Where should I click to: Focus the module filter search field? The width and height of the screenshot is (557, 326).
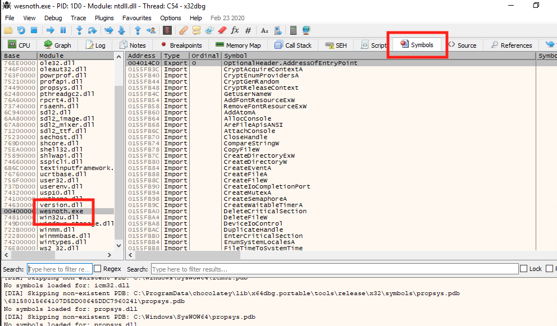click(60, 269)
